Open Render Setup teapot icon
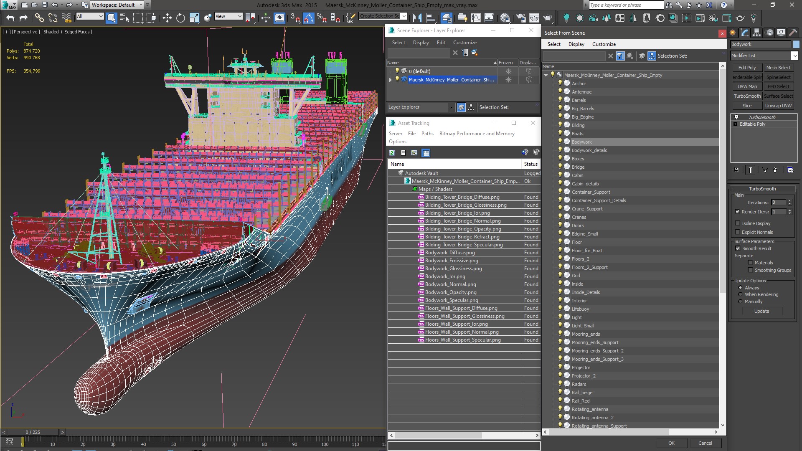 [x=521, y=18]
